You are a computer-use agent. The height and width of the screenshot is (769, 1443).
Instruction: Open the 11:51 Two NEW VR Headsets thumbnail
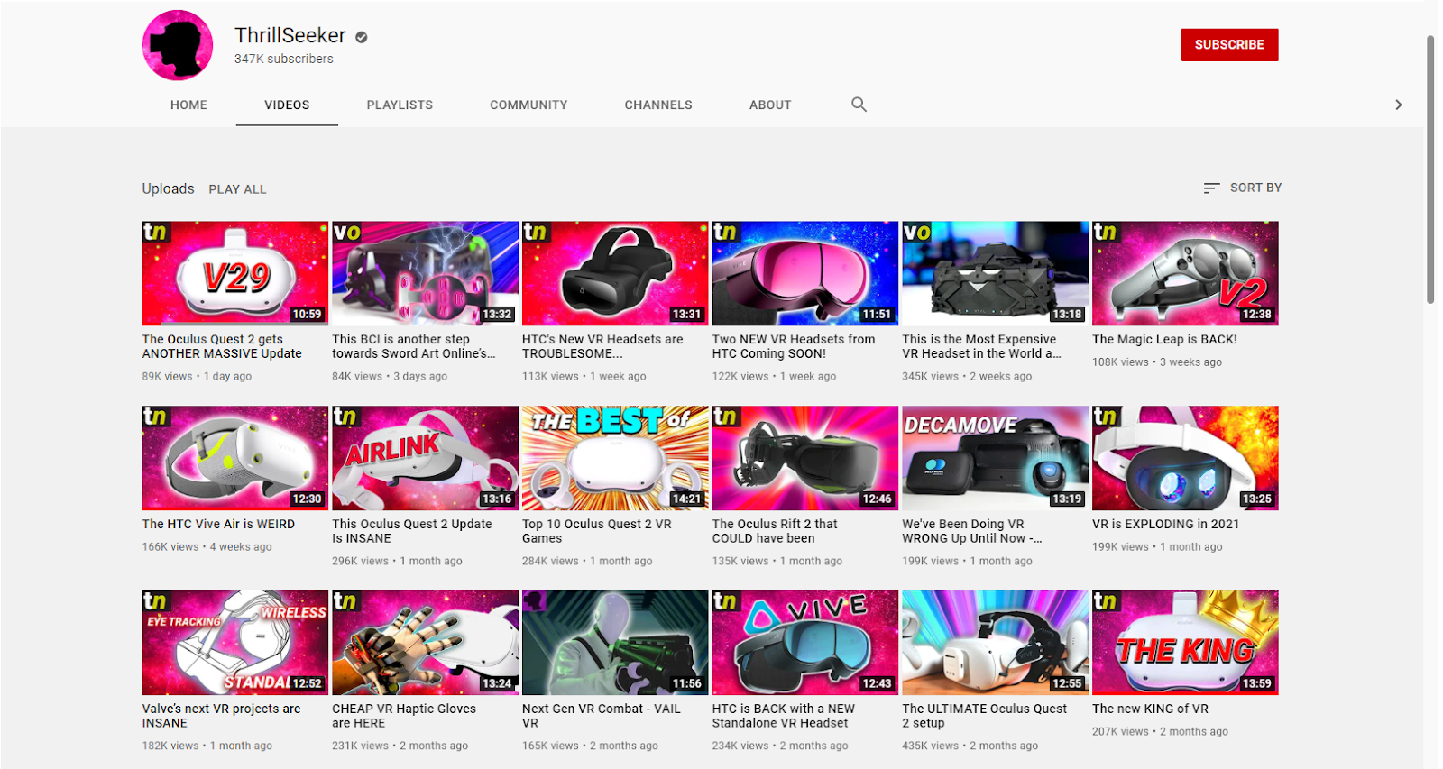pyautogui.click(x=805, y=273)
